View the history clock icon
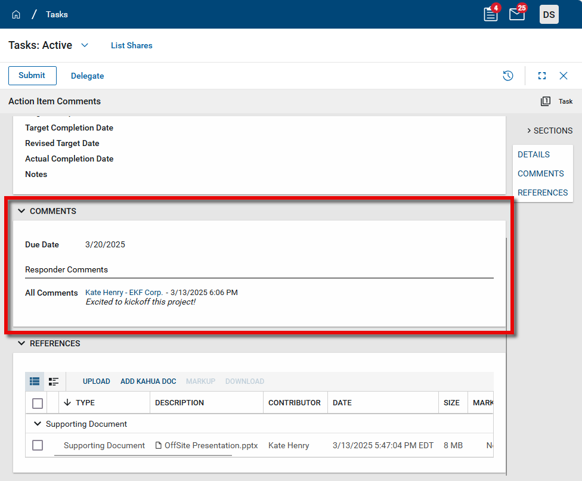The image size is (582, 481). click(508, 76)
